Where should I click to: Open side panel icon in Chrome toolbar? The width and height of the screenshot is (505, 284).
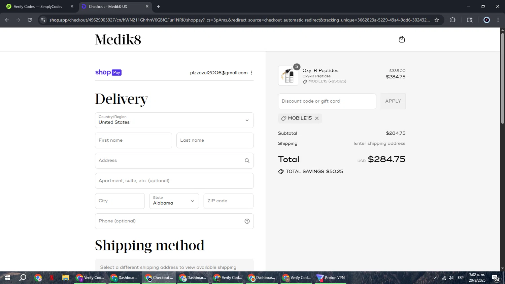click(470, 20)
